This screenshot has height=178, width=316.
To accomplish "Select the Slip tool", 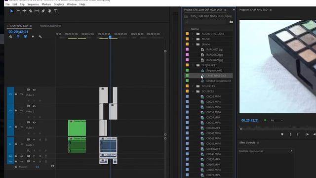I will (37, 11).
